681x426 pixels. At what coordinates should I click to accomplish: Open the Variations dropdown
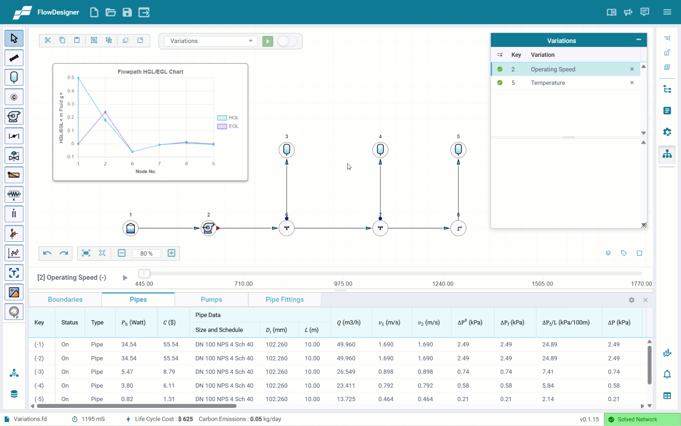click(210, 41)
